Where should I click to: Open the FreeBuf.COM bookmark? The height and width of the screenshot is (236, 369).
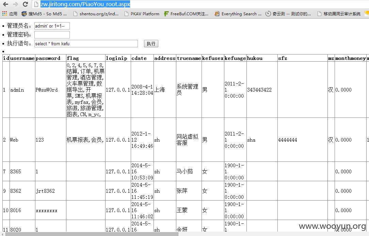pyautogui.click(x=186, y=14)
